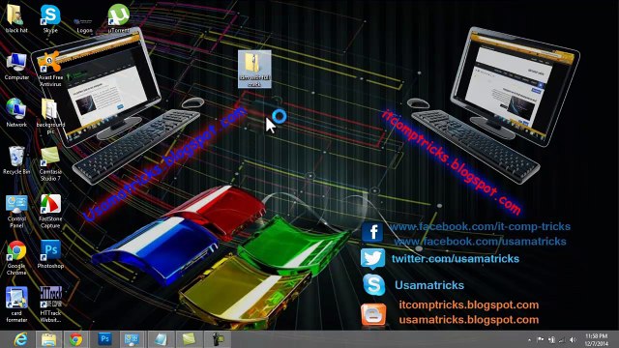Select the Computer desktop icon

tap(16, 67)
